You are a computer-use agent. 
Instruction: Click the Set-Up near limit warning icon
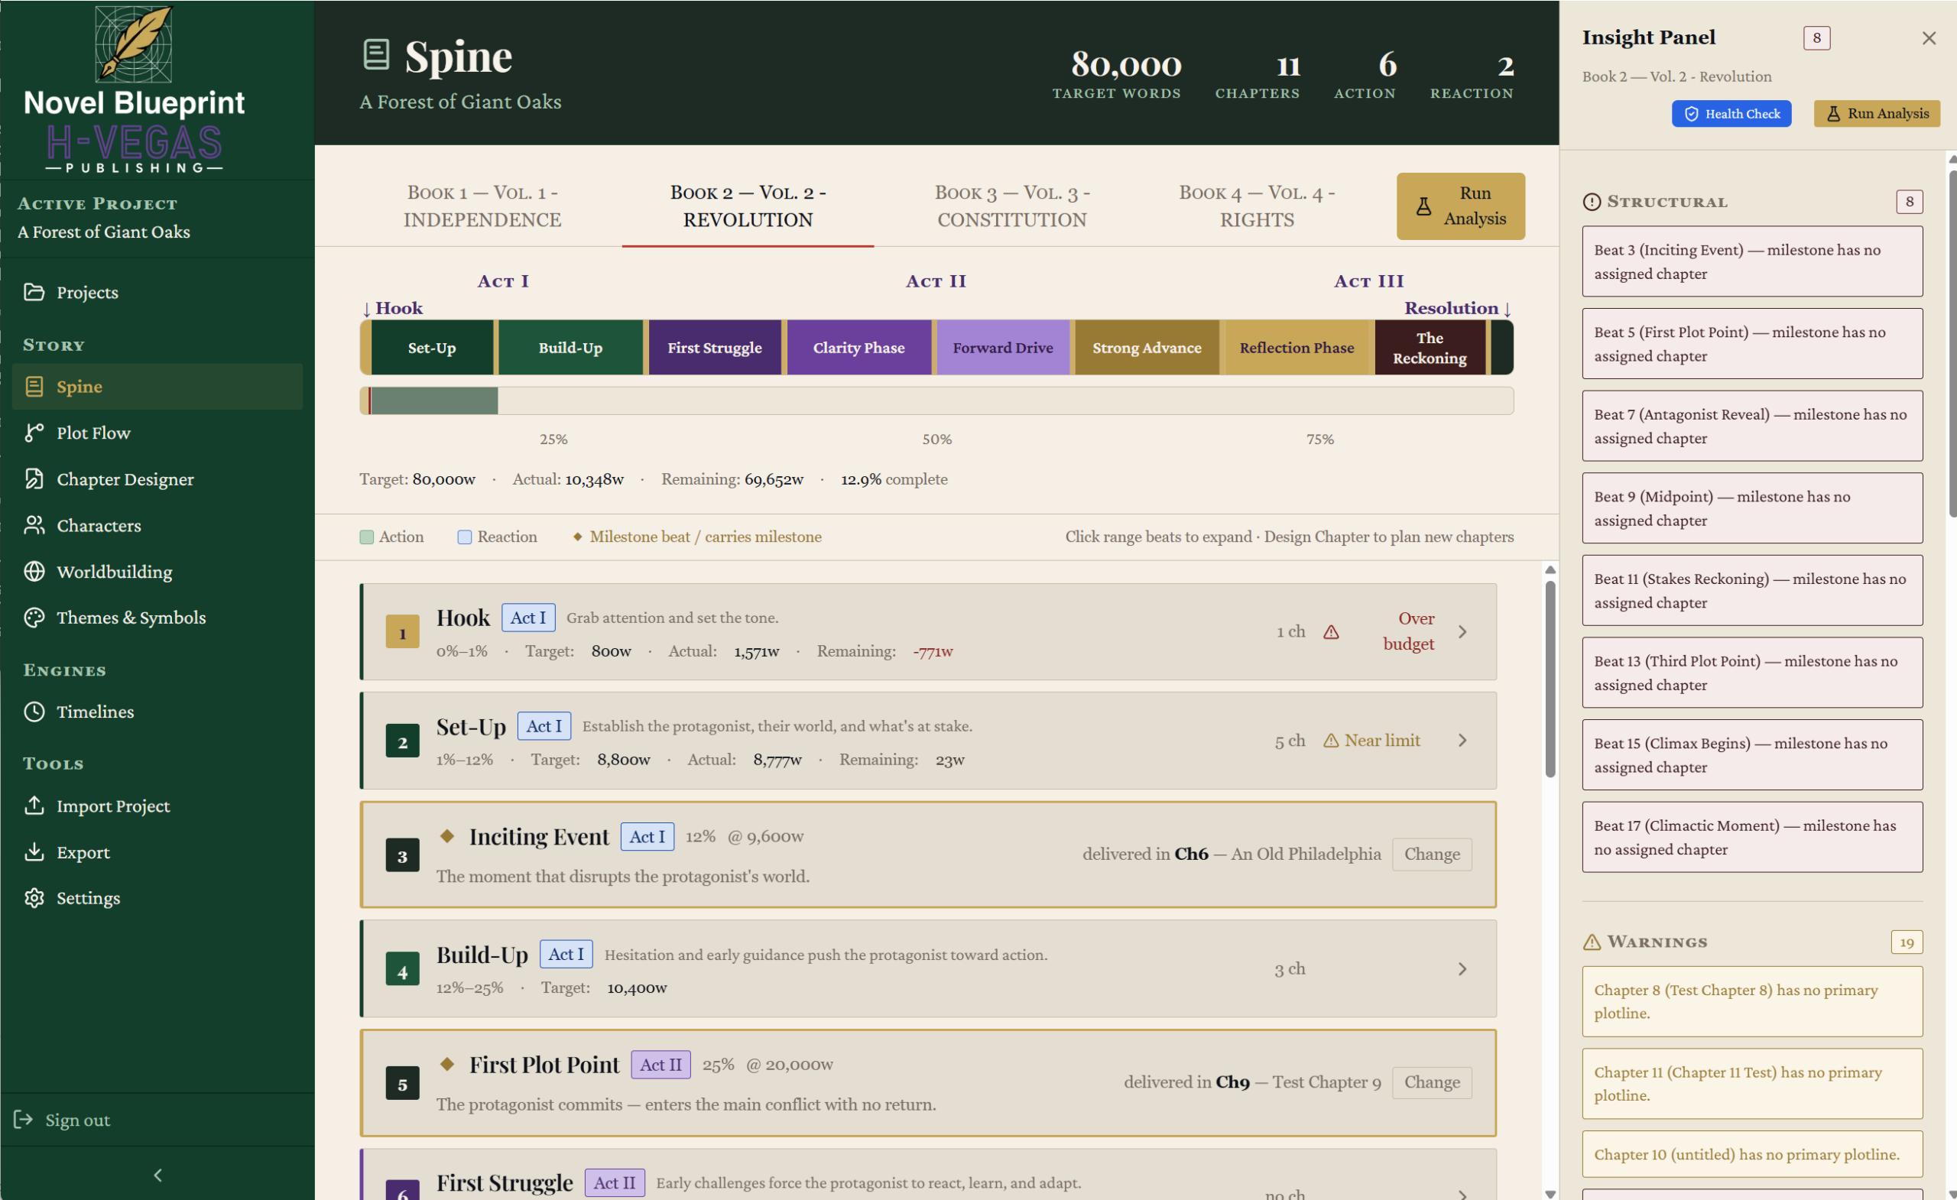(1332, 741)
